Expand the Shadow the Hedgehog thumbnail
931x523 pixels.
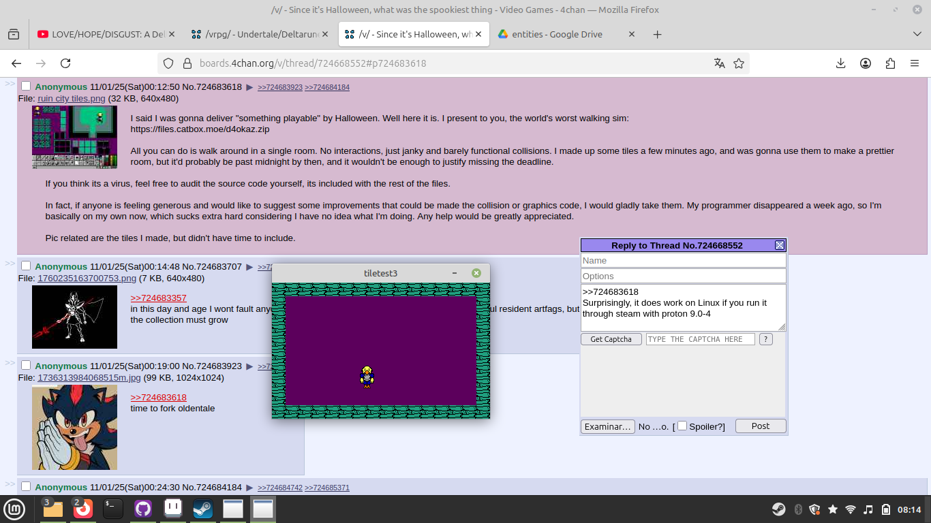74,427
